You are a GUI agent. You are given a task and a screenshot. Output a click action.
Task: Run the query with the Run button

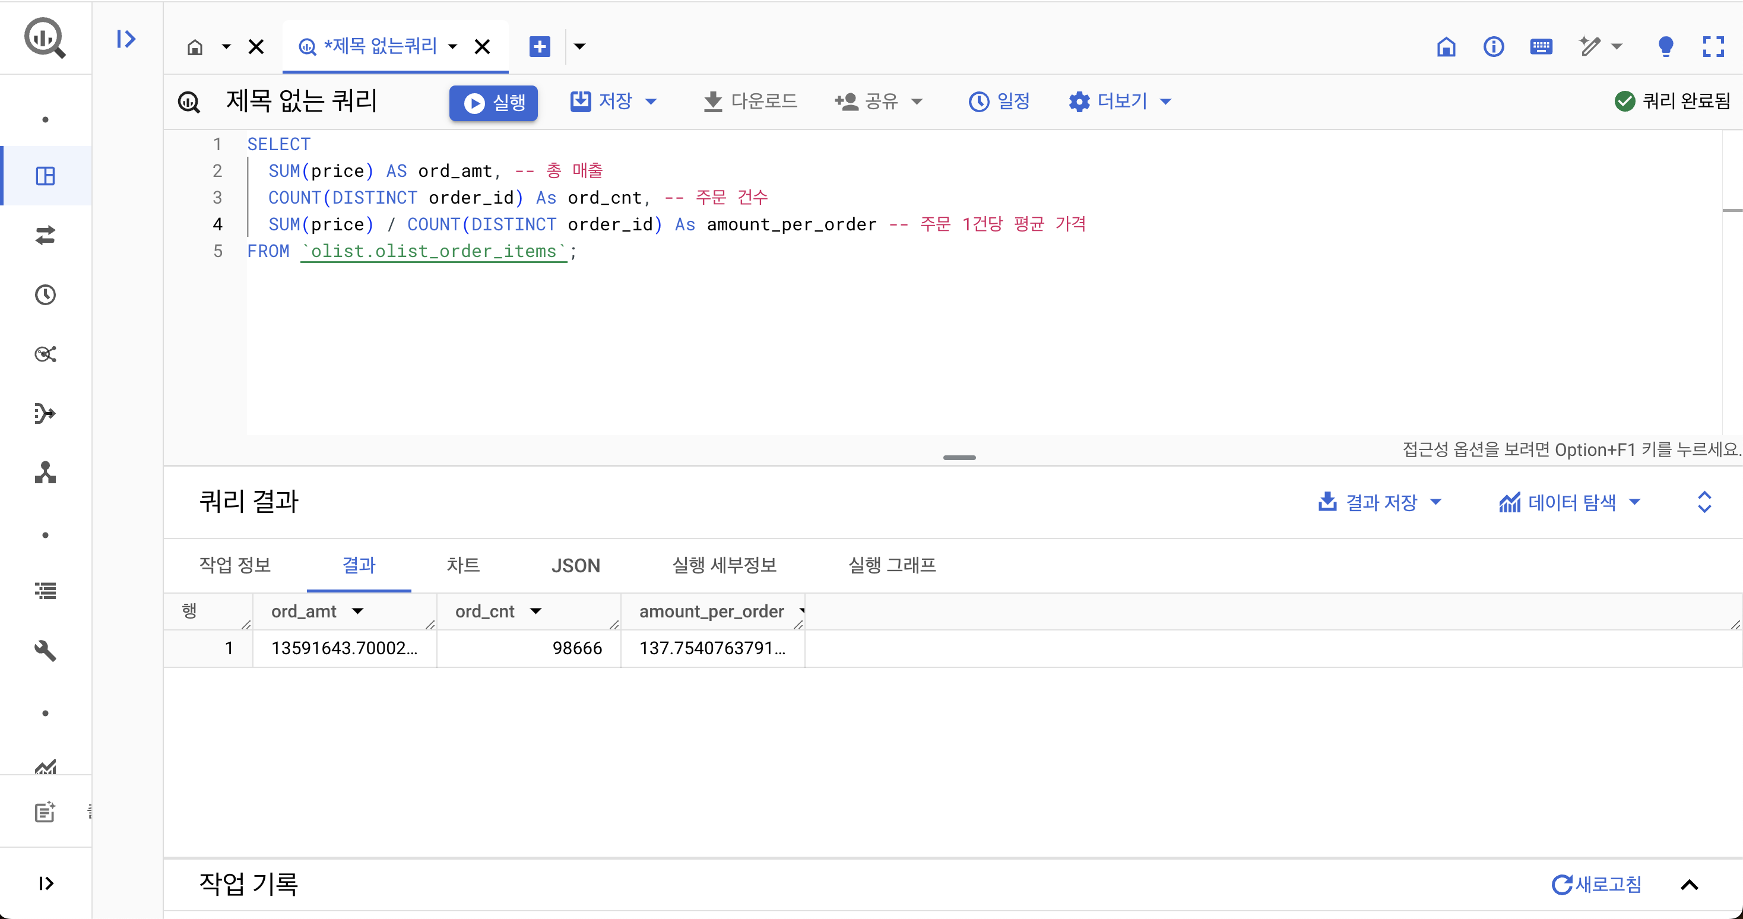(x=493, y=103)
